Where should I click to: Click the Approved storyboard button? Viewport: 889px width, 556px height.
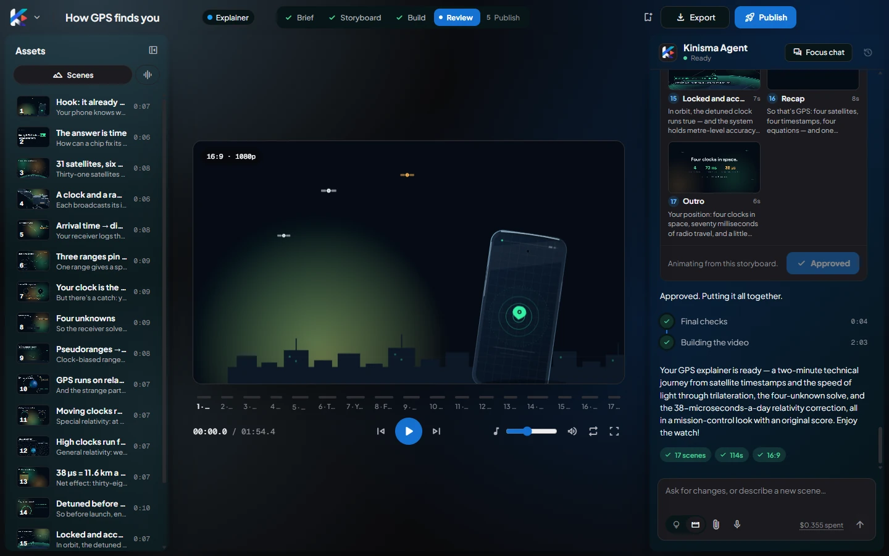pyautogui.click(x=823, y=263)
